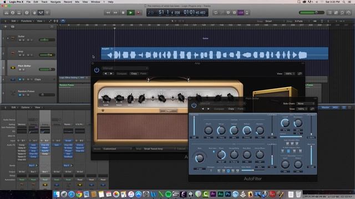Click the Gain knob on the amp

[106, 98]
